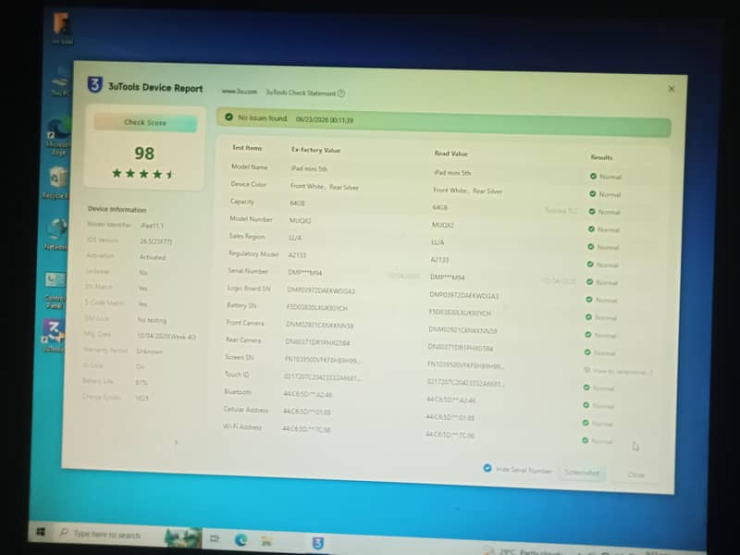Open the 3uTools desktop shortcut

point(54,336)
